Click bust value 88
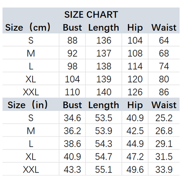Viewport: 183px width, 183px height. coord(72,40)
